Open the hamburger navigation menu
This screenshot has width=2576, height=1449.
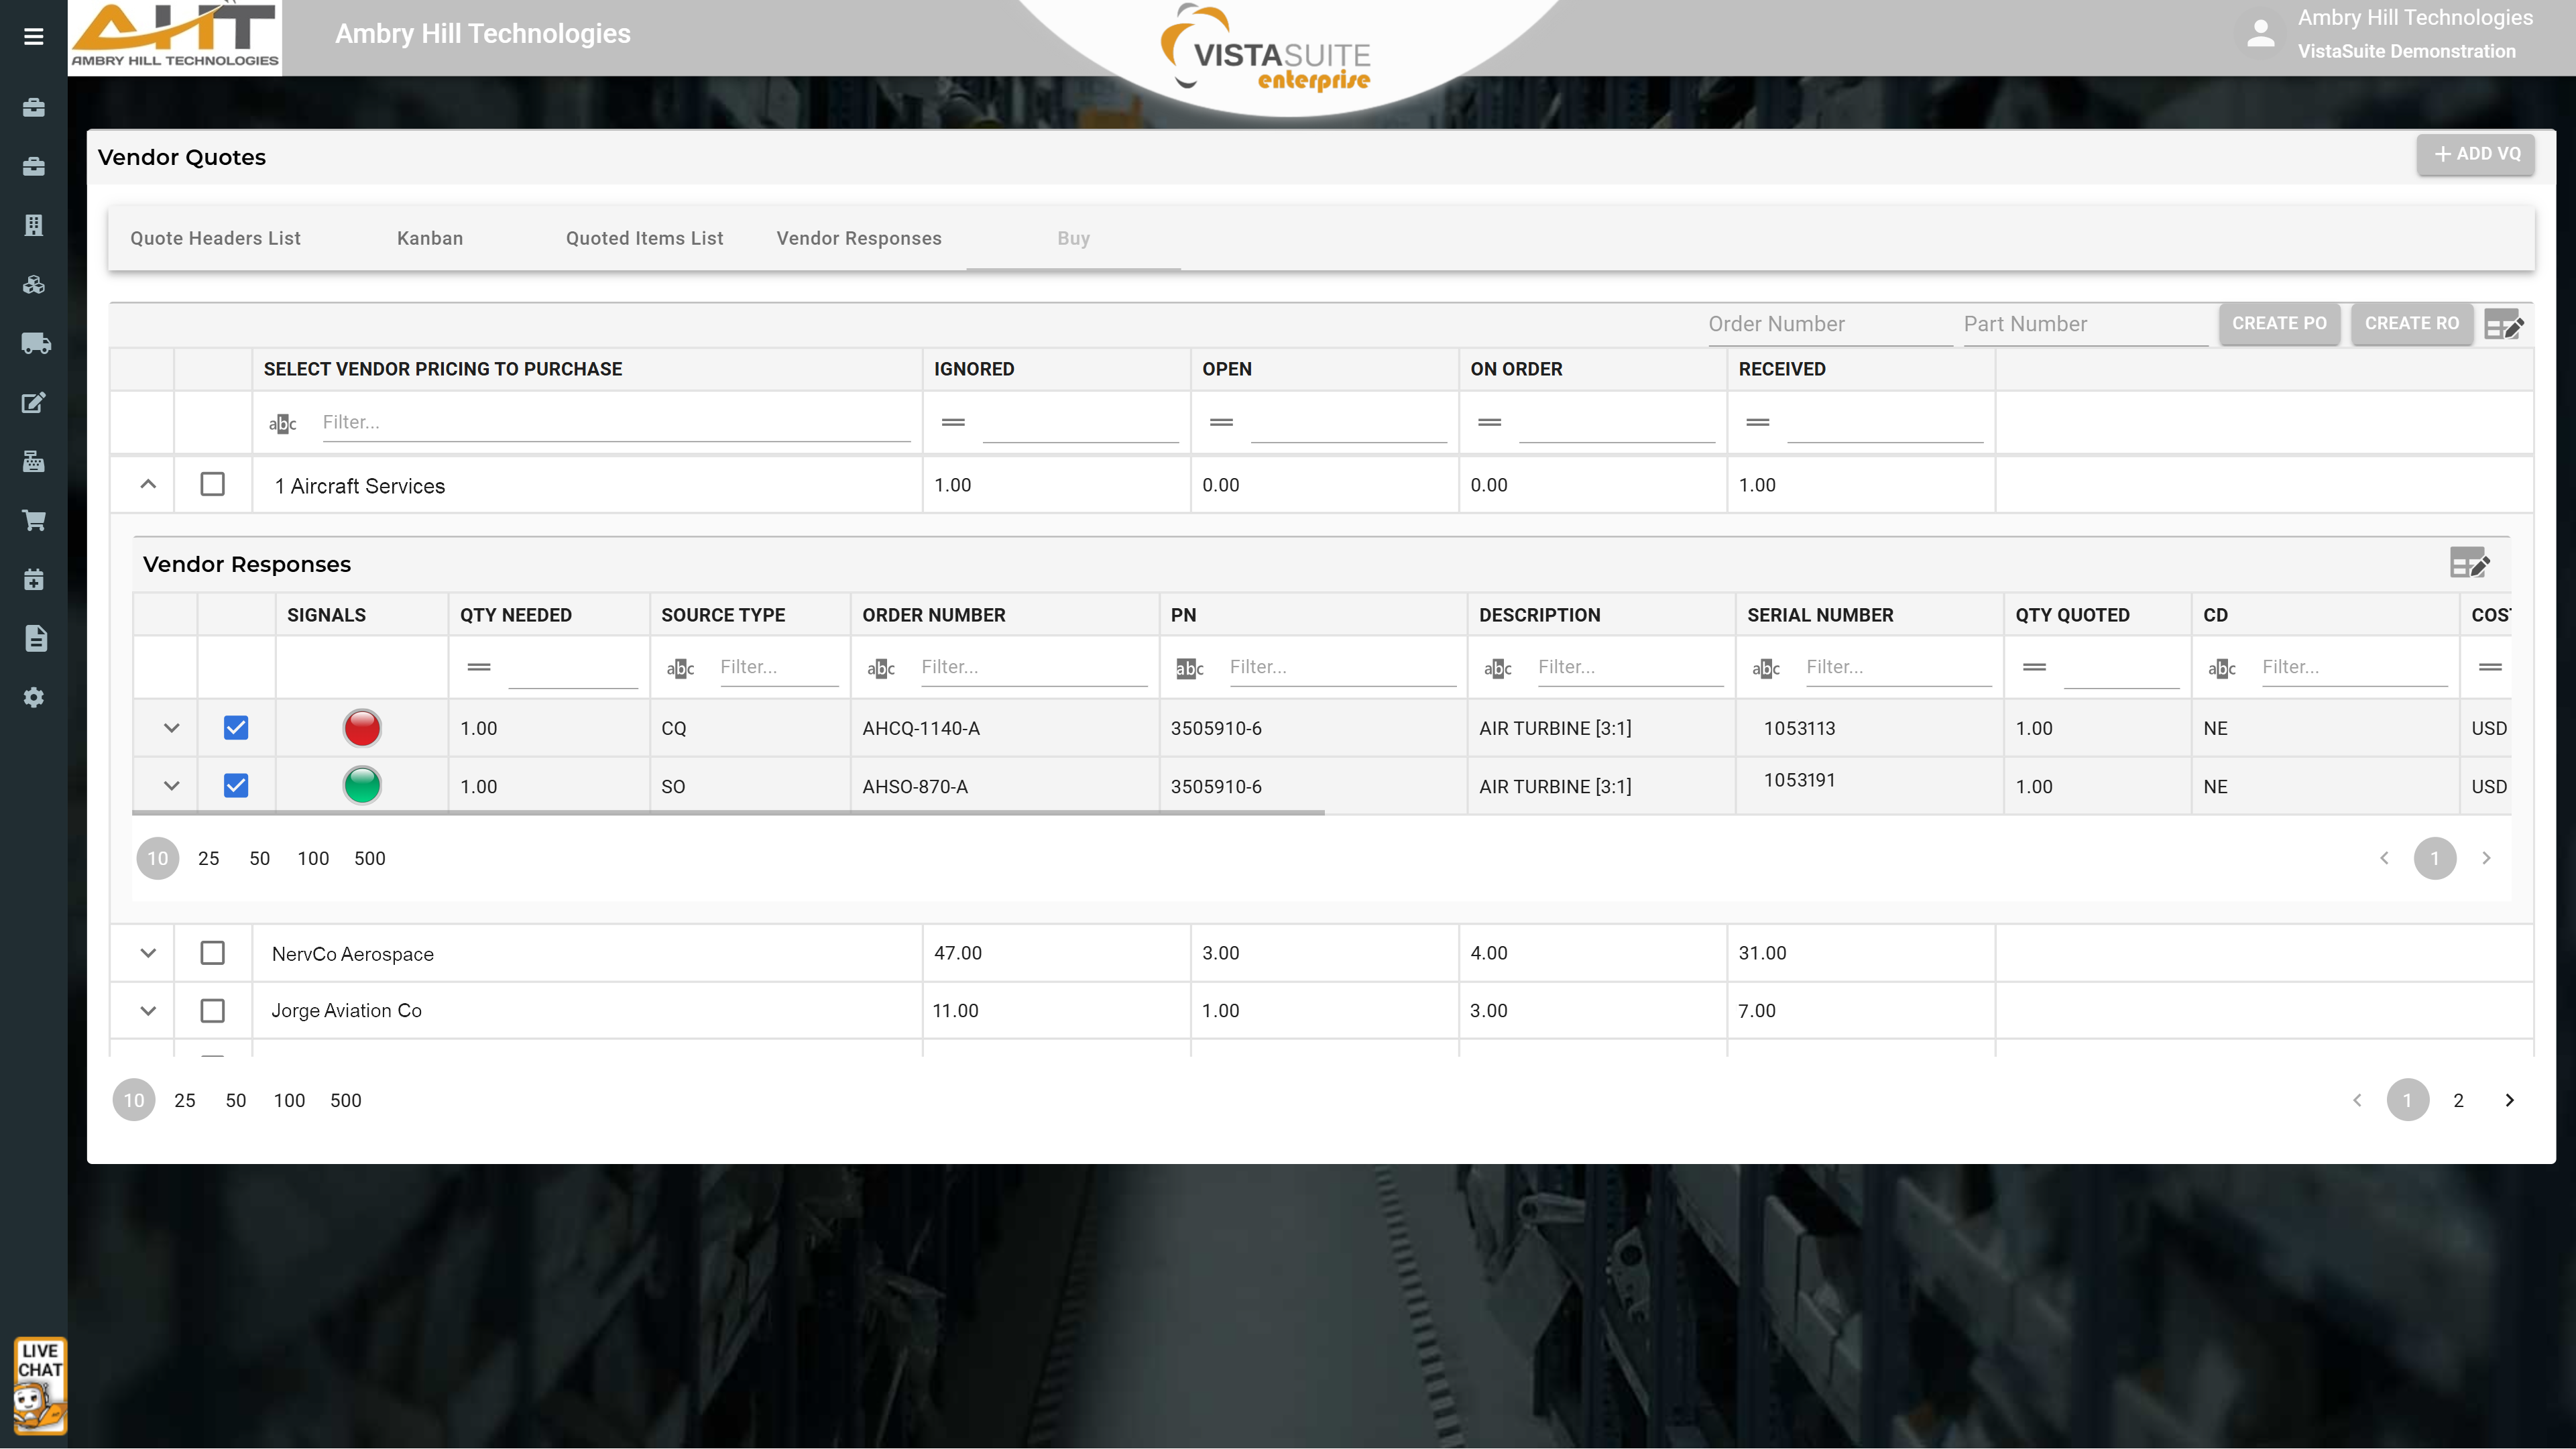(x=33, y=37)
